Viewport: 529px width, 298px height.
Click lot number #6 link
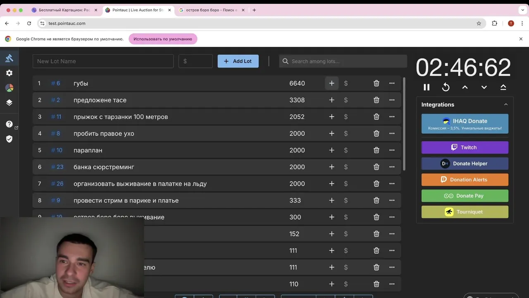pos(56,83)
